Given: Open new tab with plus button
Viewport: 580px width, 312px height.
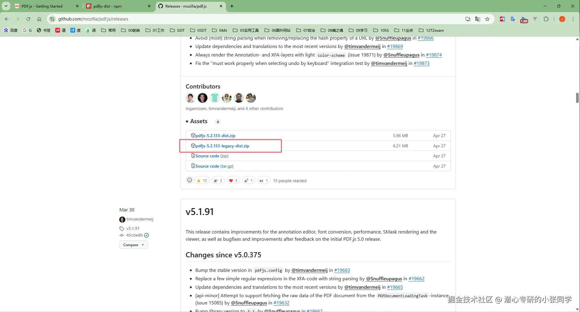Looking at the screenshot, I should pyautogui.click(x=232, y=6).
